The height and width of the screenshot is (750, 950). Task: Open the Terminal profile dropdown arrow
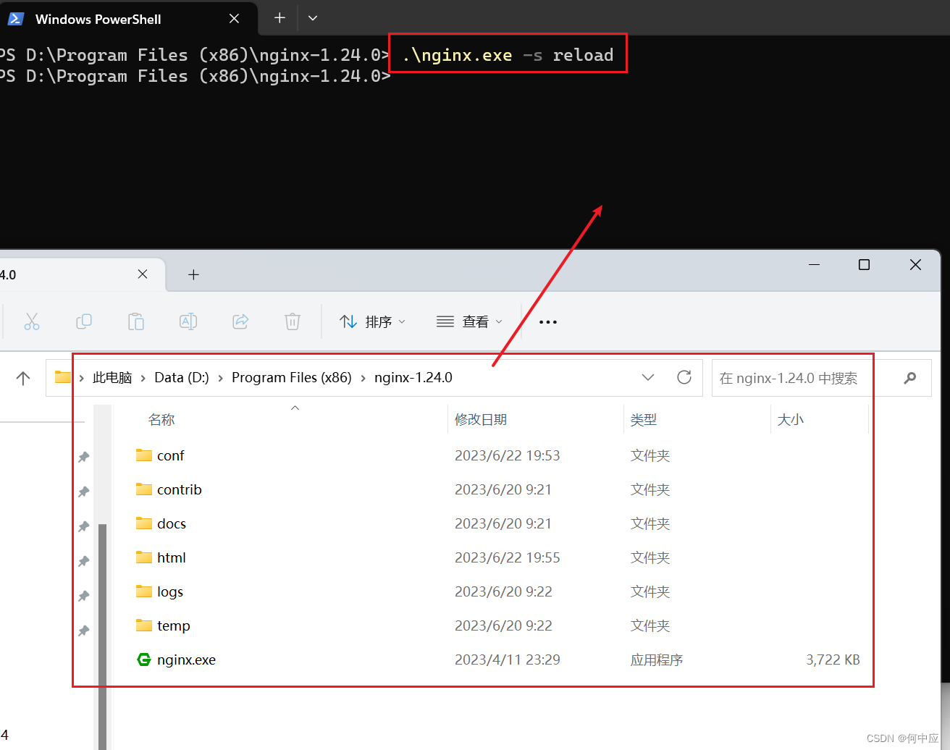[x=313, y=18]
